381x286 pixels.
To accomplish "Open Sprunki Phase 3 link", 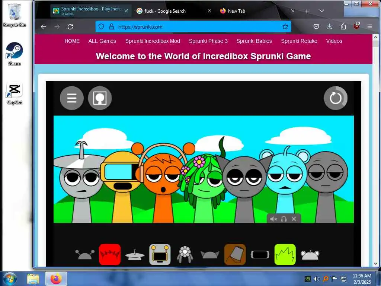I will pos(208,41).
